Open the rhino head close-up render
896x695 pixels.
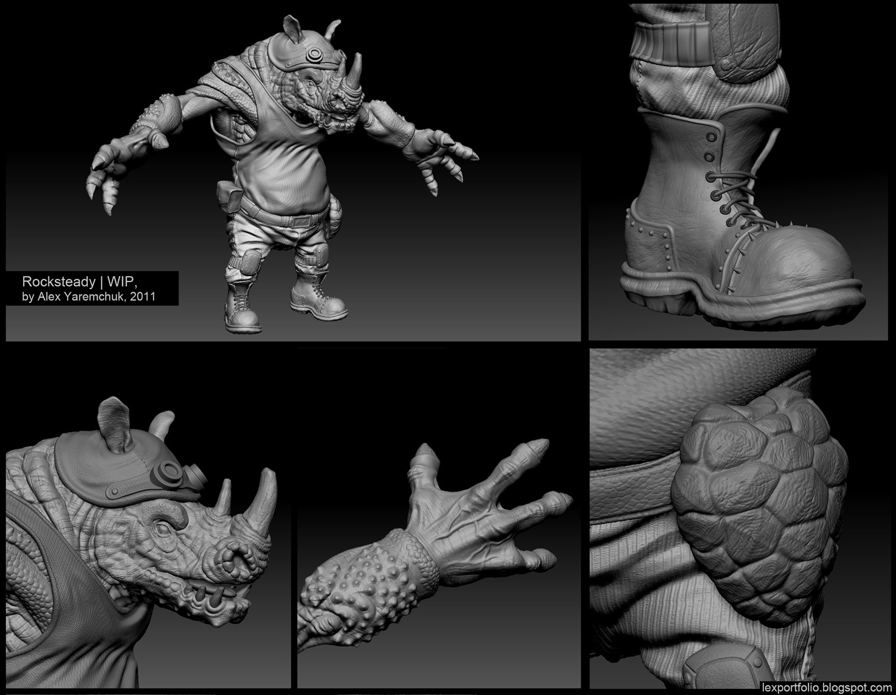pyautogui.click(x=148, y=518)
